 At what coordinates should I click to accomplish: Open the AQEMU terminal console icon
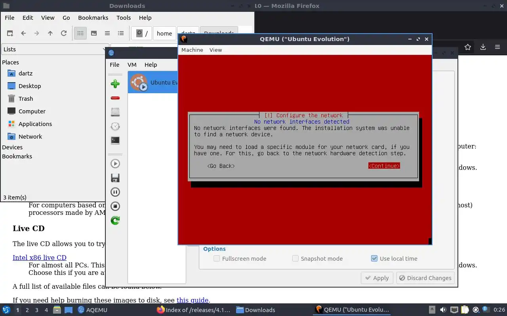tap(115, 140)
